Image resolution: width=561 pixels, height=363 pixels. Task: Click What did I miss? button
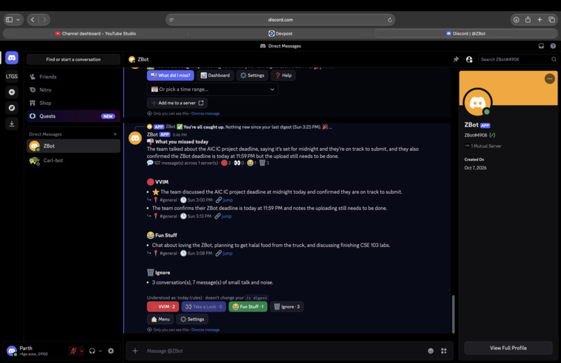pyautogui.click(x=171, y=75)
